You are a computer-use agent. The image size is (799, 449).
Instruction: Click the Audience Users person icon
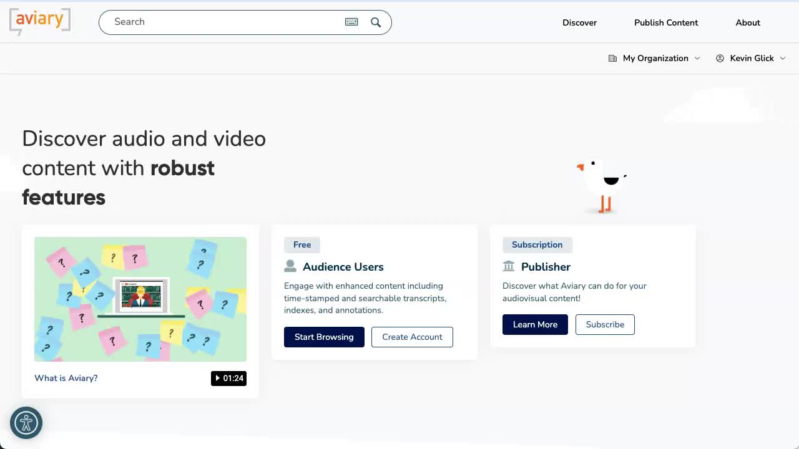(290, 266)
